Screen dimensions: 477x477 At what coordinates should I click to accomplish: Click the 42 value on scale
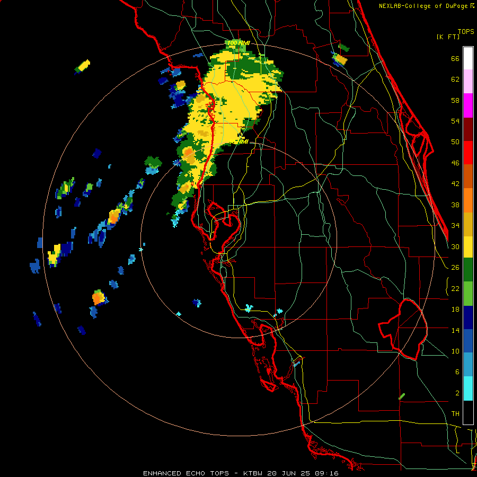[455, 184]
